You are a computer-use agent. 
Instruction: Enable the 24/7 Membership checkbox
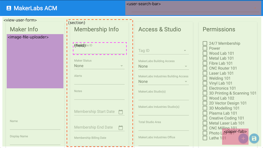click(205, 43)
